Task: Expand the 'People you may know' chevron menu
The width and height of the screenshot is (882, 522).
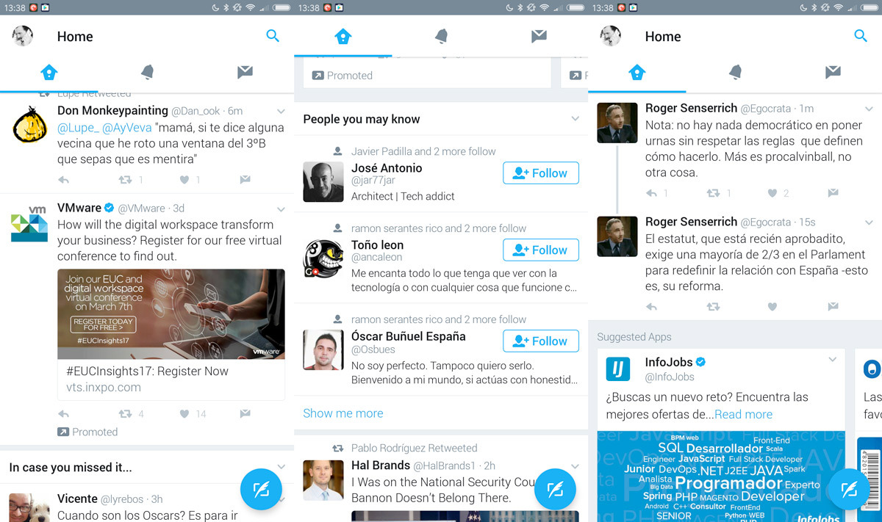Action: pyautogui.click(x=575, y=119)
